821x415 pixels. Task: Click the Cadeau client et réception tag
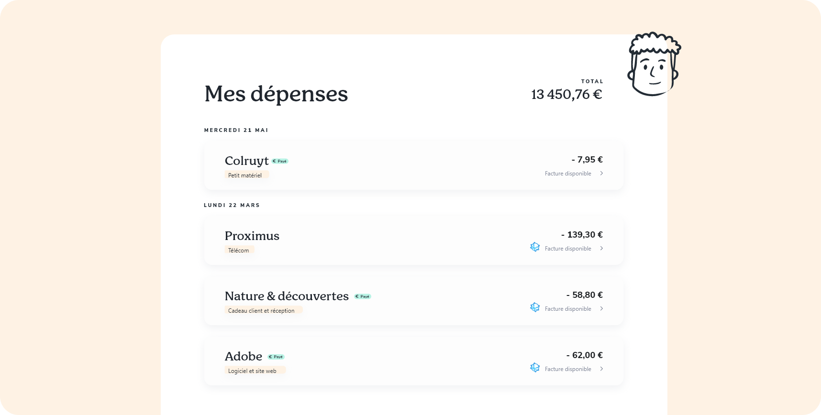pyautogui.click(x=263, y=310)
